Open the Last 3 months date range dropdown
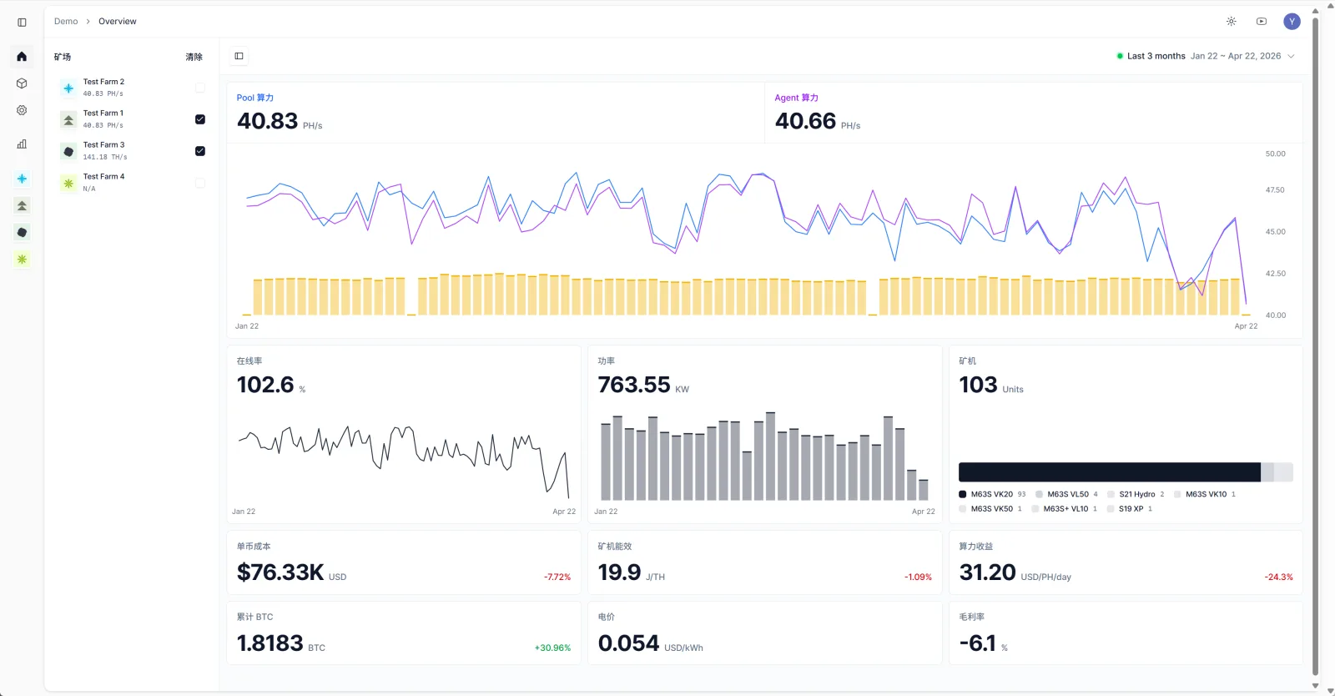Viewport: 1335px width, 696px height. 1206,56
